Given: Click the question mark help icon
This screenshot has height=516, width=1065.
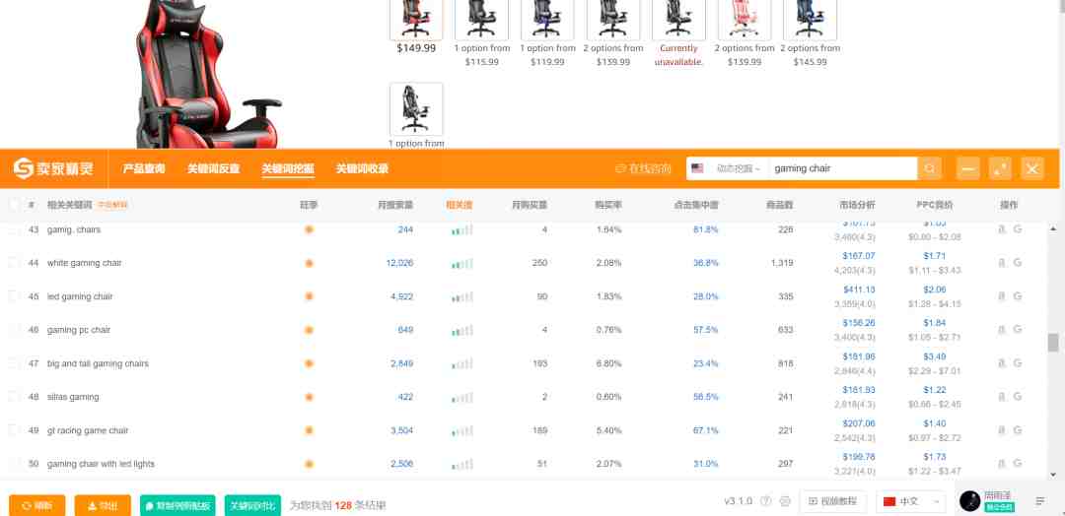Looking at the screenshot, I should click(x=766, y=502).
